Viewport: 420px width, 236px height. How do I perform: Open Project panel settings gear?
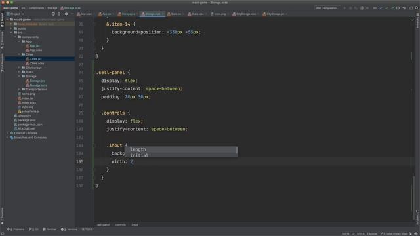[x=66, y=14]
